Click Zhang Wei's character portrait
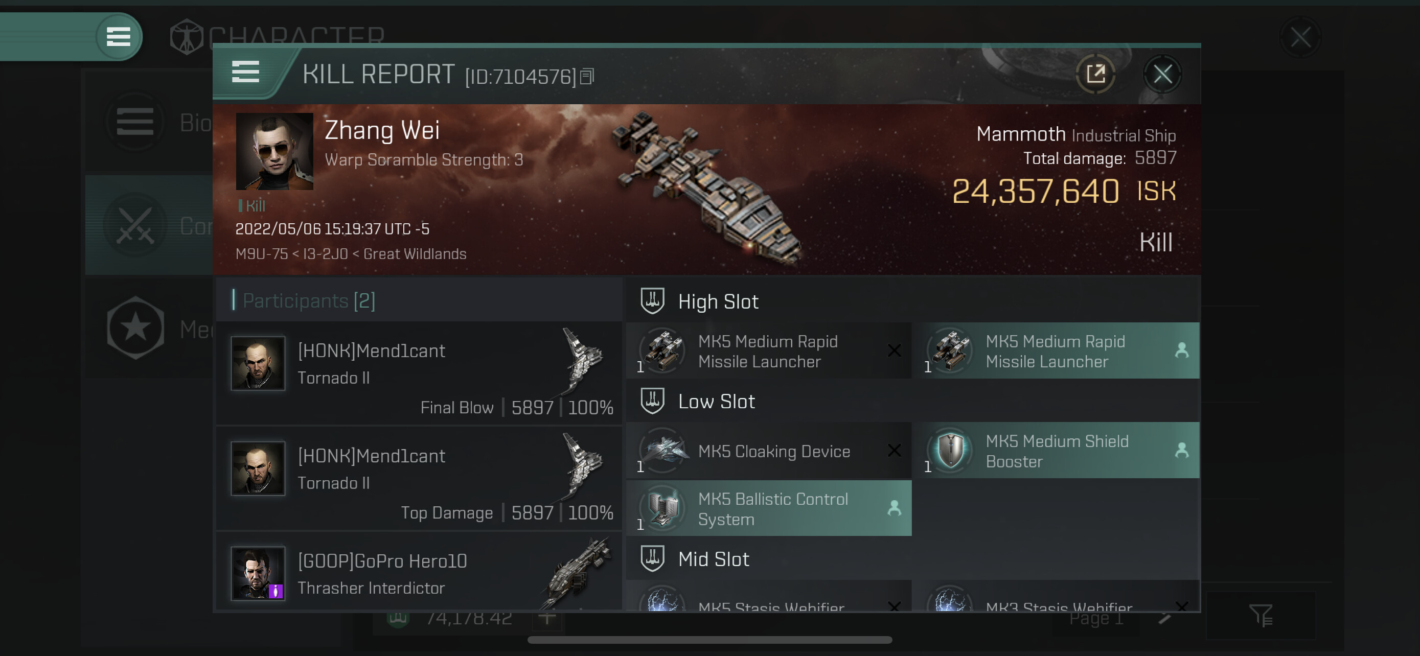This screenshot has height=656, width=1420. point(274,151)
